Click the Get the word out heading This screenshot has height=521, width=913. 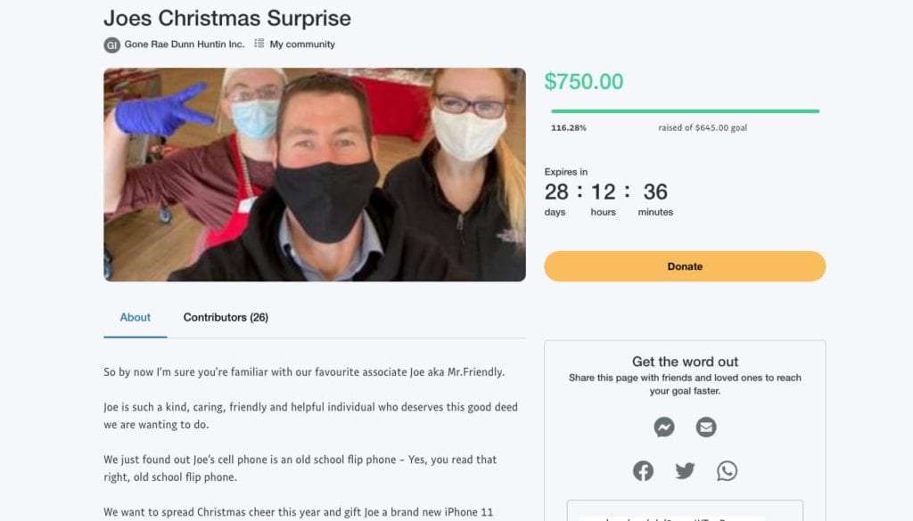[684, 362]
